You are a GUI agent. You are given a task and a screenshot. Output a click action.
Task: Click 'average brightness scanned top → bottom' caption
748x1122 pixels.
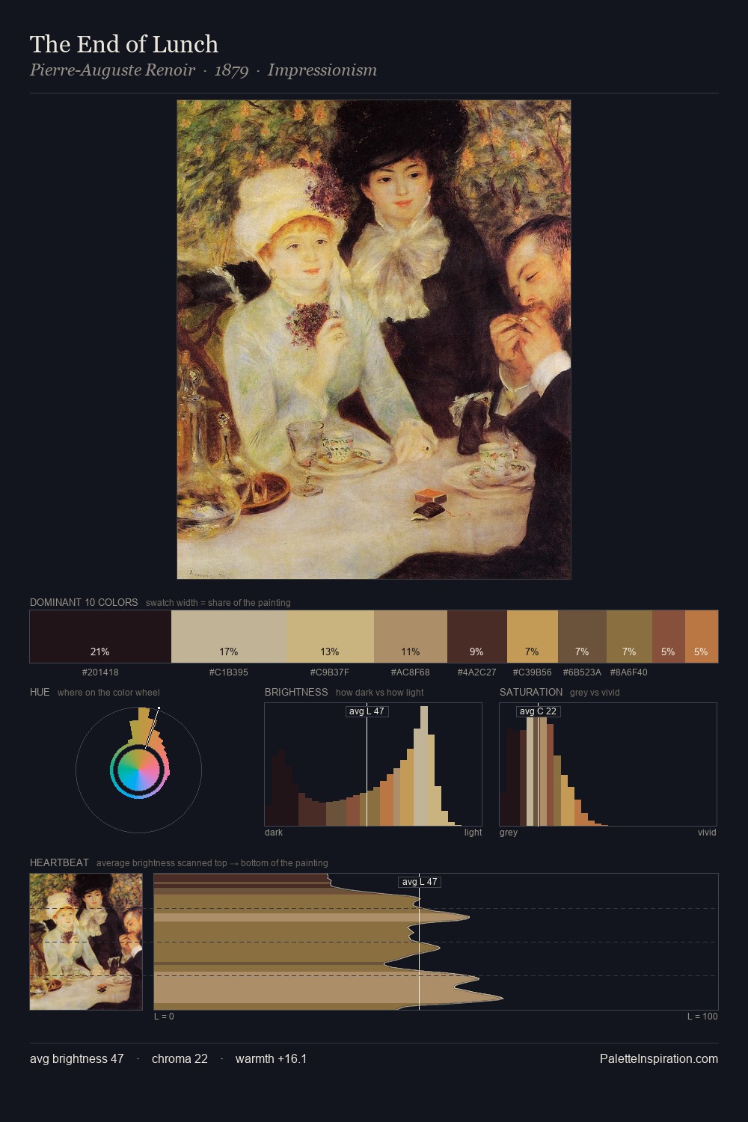point(212,863)
